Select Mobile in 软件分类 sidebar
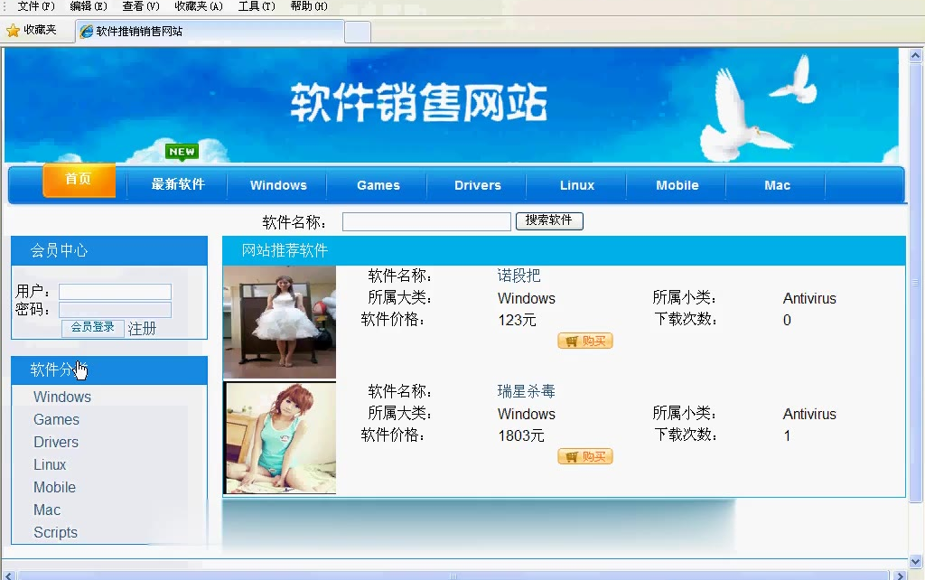 point(54,487)
